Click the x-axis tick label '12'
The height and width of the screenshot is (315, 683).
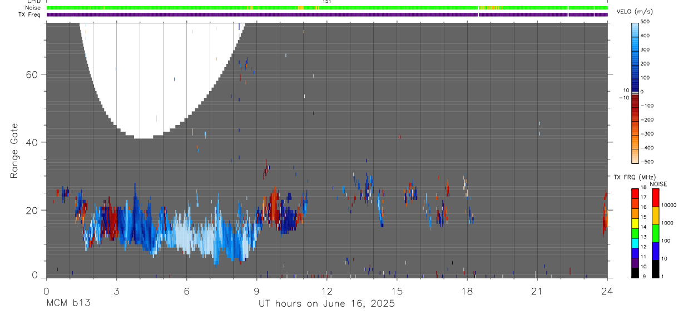[x=326, y=291]
